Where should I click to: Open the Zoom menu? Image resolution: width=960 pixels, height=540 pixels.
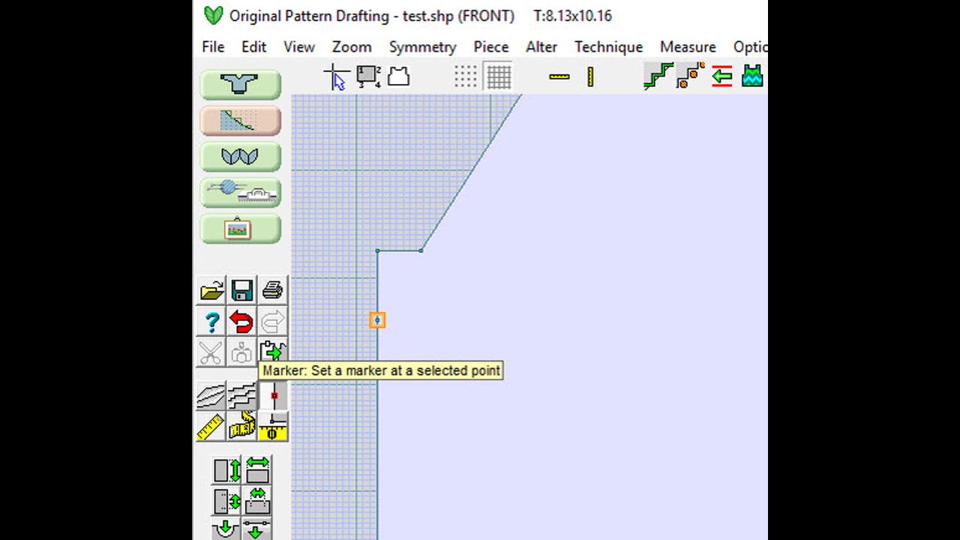pyautogui.click(x=352, y=46)
